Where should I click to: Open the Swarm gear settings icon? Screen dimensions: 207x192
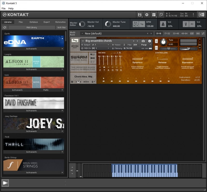72,82
